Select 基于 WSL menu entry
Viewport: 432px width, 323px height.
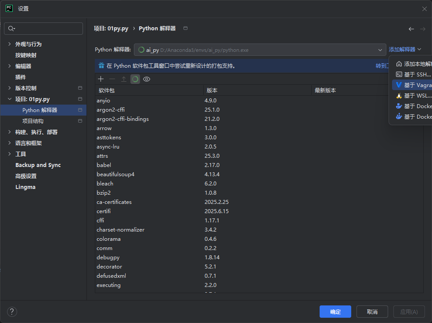[412, 96]
